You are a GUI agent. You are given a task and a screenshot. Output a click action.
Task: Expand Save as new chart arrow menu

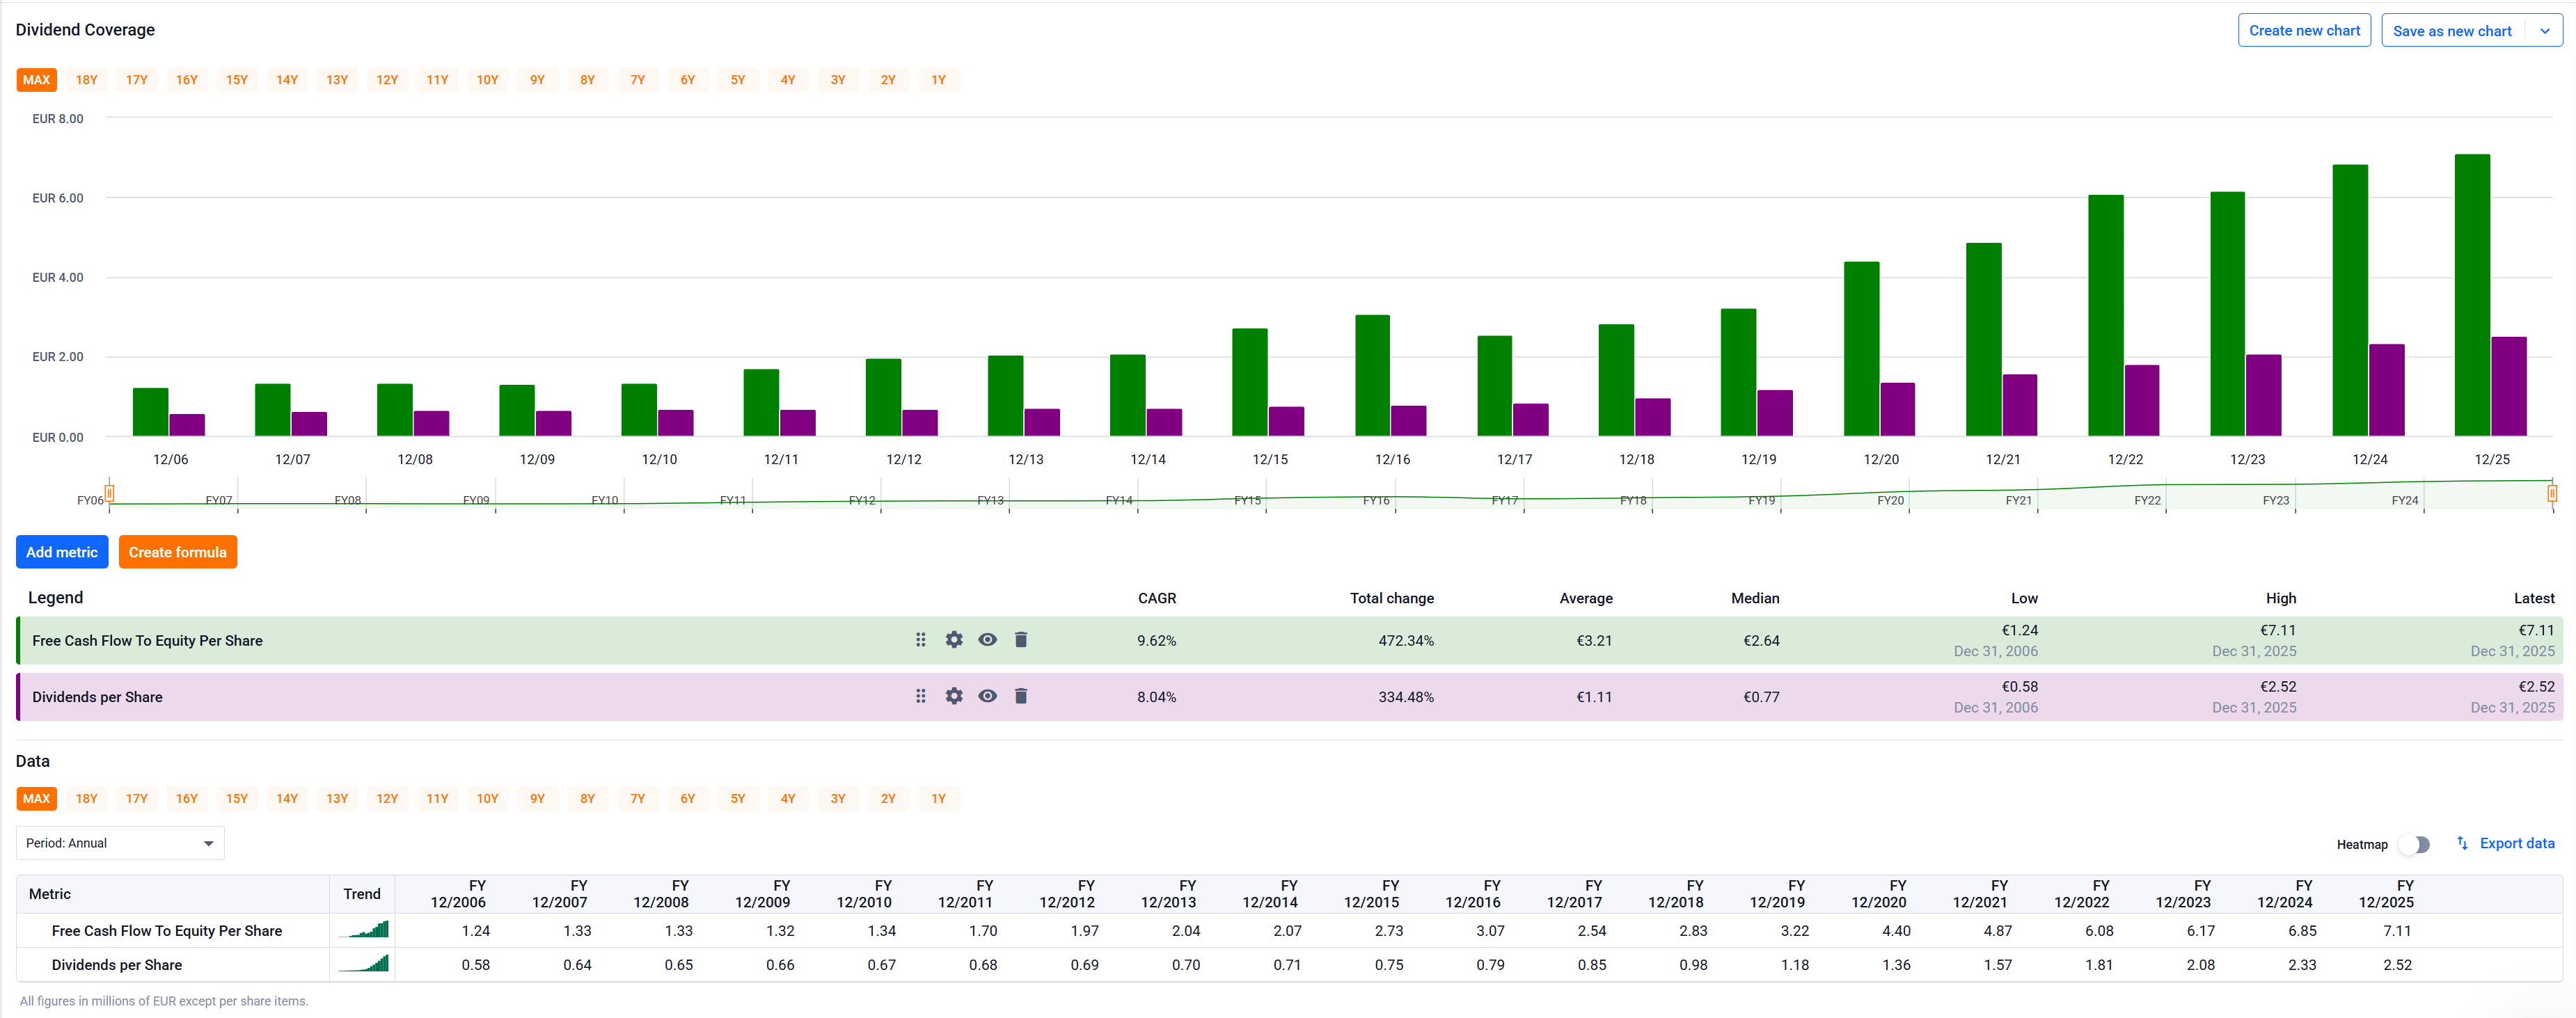point(2544,31)
